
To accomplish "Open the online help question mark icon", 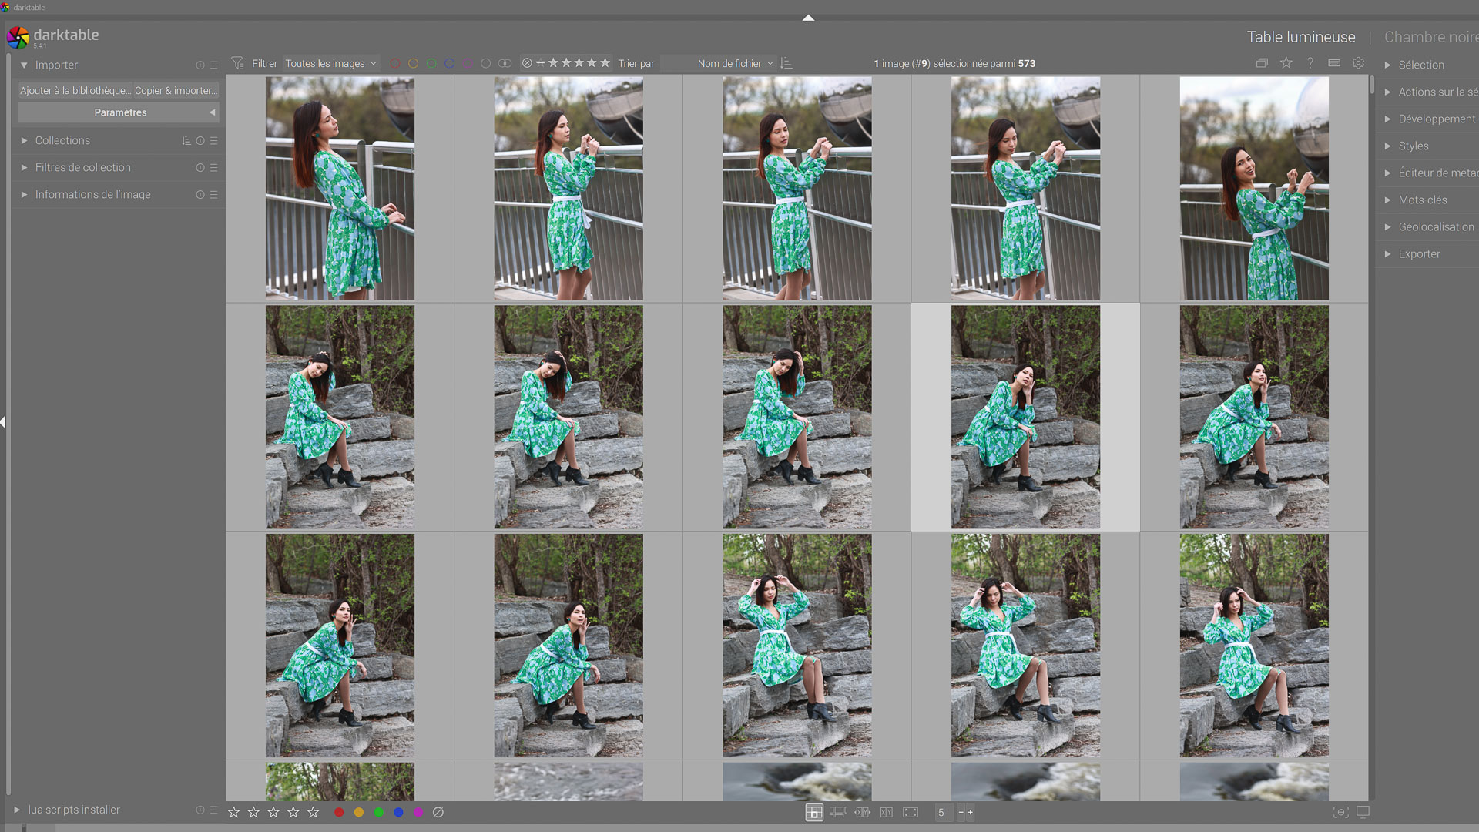I will click(x=1310, y=63).
